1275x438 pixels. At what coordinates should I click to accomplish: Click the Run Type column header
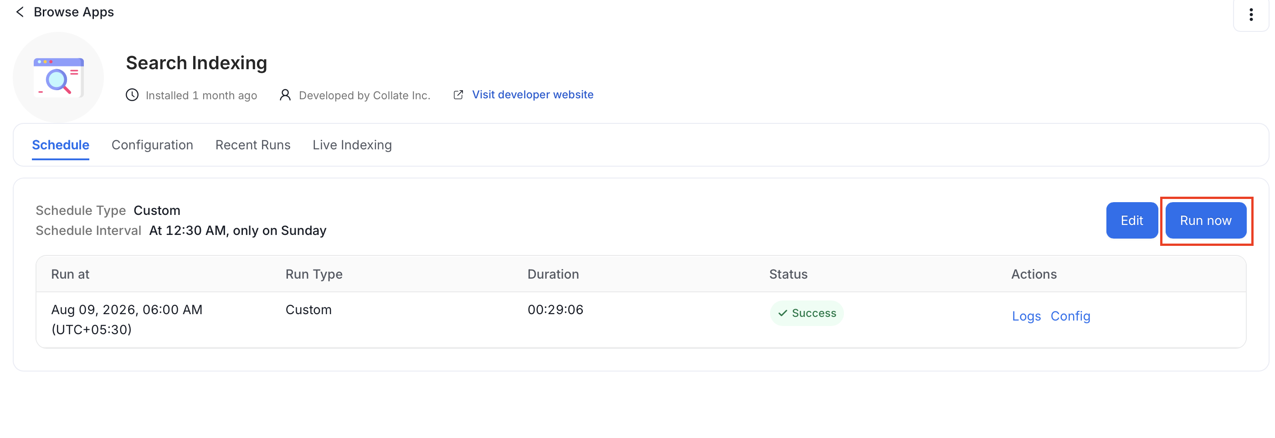coord(314,275)
